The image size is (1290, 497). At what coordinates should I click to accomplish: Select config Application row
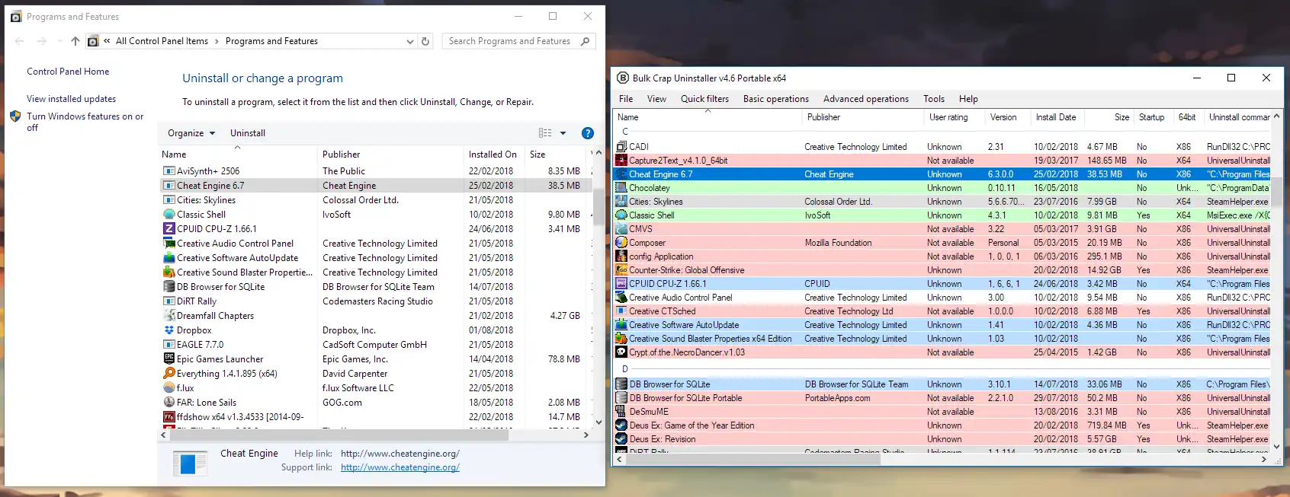(x=943, y=256)
